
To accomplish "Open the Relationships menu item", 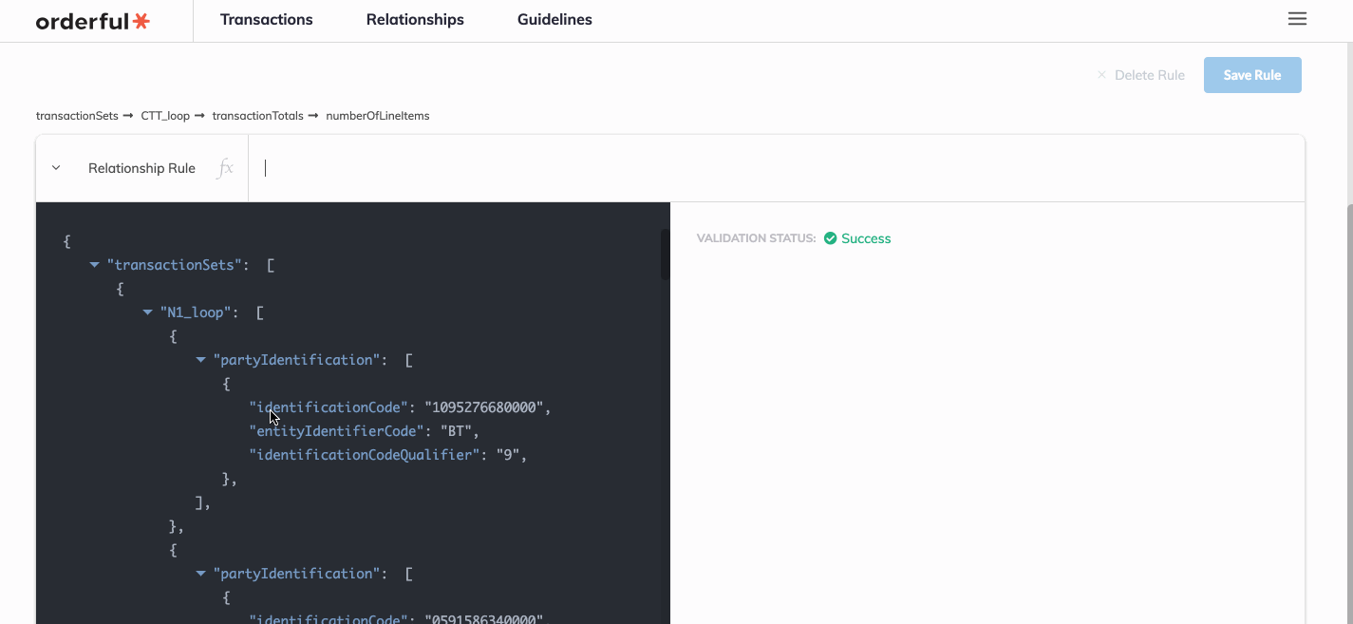I will coord(415,19).
